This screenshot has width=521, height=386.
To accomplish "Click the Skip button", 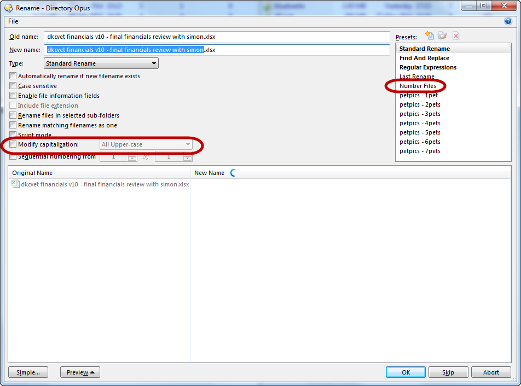I will click(x=448, y=372).
